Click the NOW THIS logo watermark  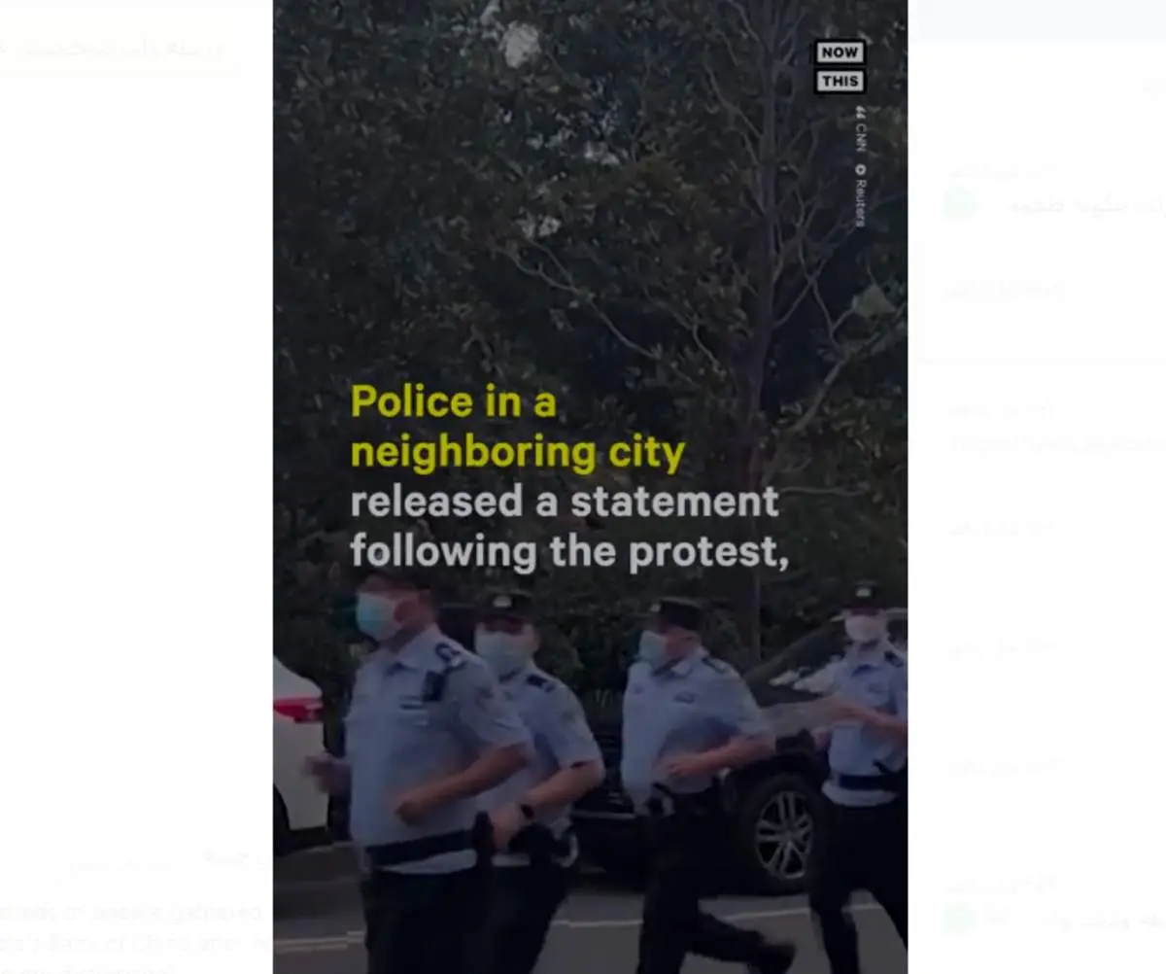pos(839,67)
